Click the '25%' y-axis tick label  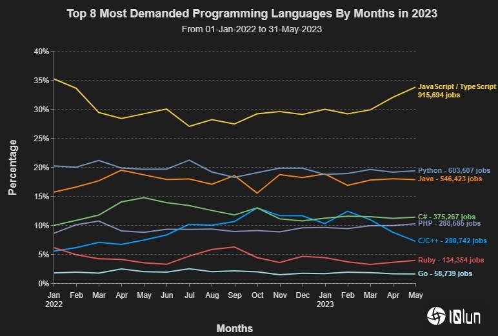(41, 139)
